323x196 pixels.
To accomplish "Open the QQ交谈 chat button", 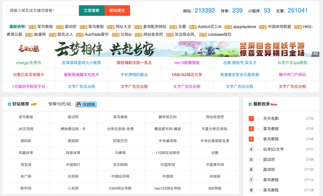I will [x=86, y=104].
